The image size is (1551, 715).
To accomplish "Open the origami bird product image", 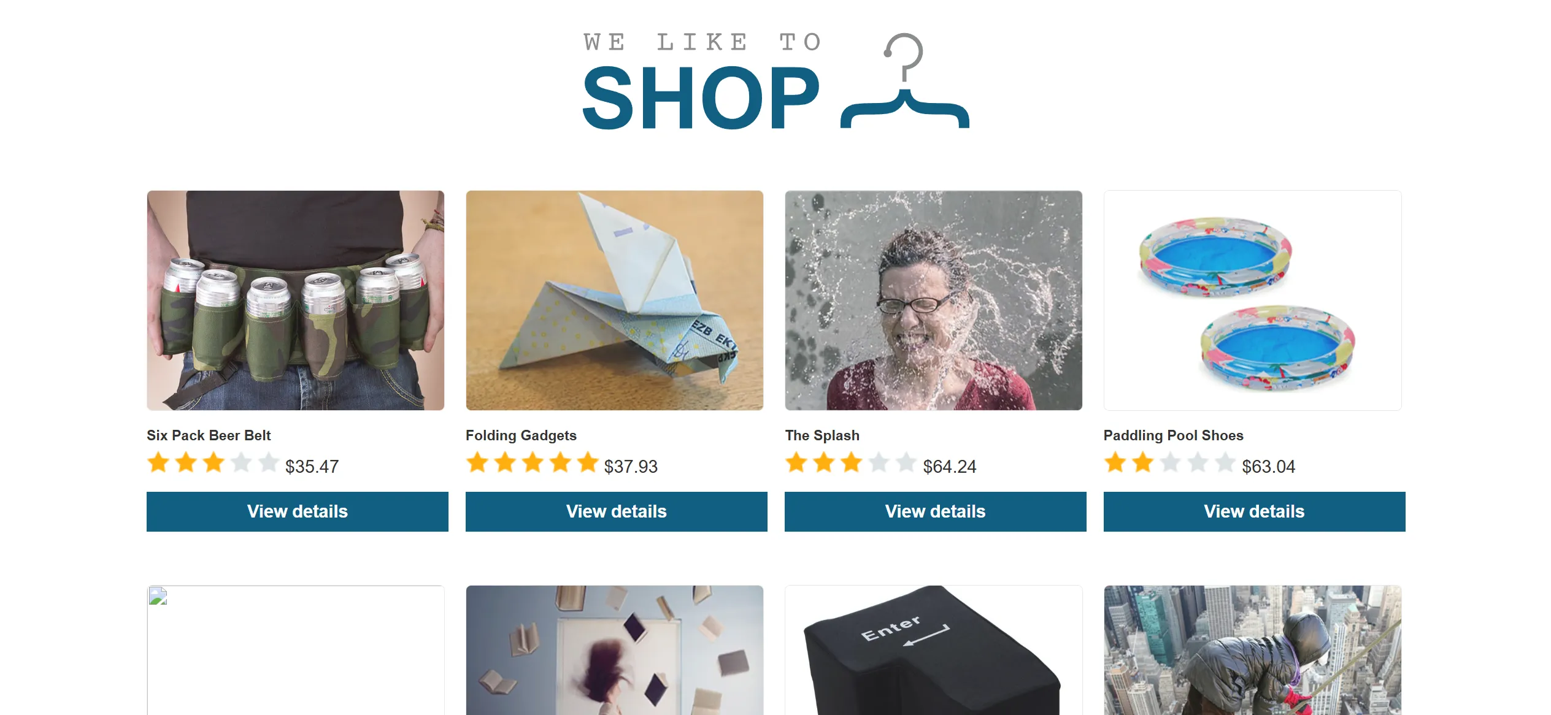I will pyautogui.click(x=615, y=300).
